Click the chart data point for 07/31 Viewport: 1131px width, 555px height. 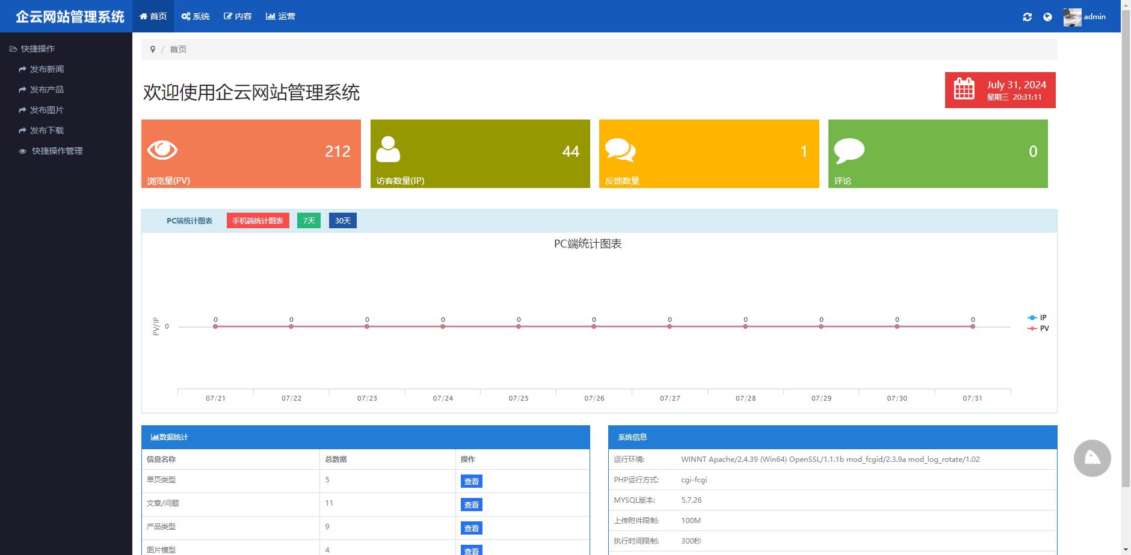(x=973, y=326)
